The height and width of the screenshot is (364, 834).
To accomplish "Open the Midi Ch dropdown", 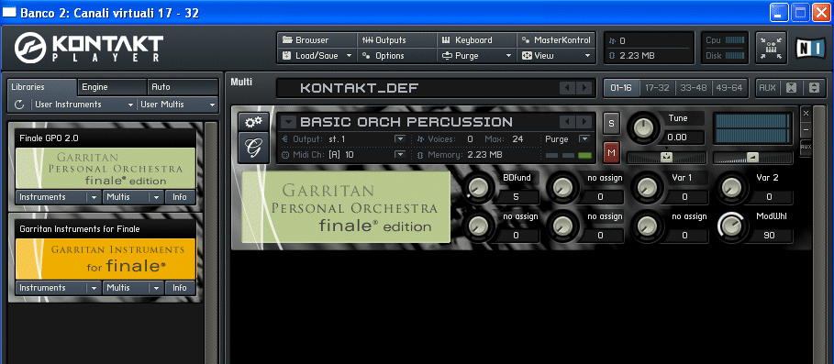I will click(399, 155).
